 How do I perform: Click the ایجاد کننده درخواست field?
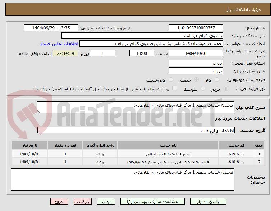151,43
